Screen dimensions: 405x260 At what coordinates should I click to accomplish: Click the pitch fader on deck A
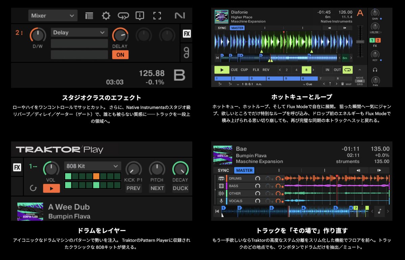(x=361, y=42)
